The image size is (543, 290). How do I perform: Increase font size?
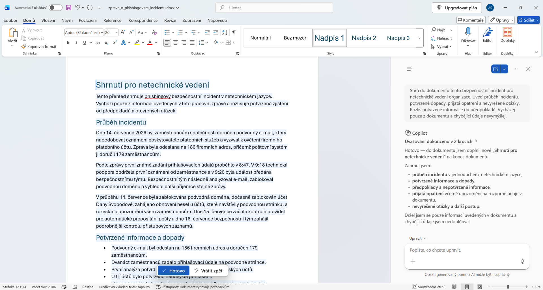click(x=123, y=32)
